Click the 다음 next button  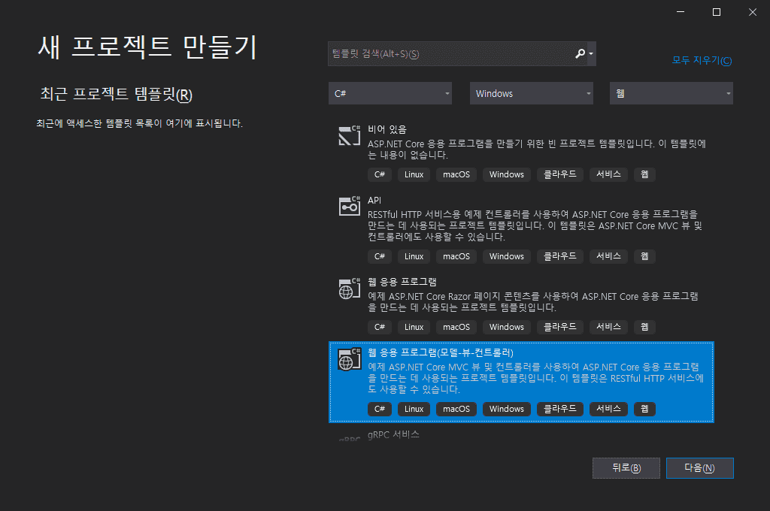click(700, 468)
